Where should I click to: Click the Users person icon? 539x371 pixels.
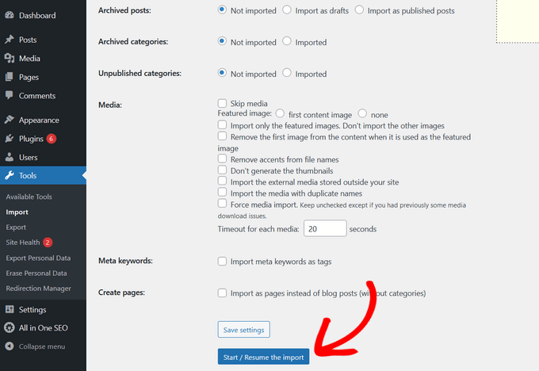pyautogui.click(x=10, y=158)
